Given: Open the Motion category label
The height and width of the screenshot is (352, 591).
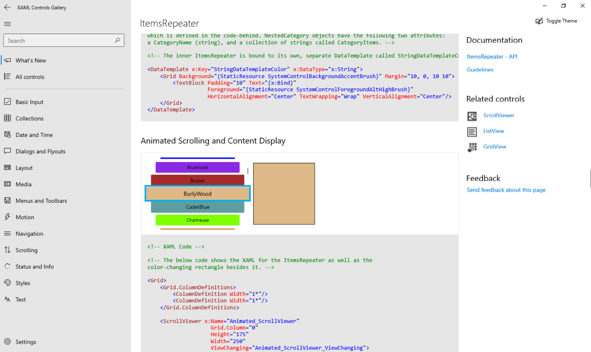Looking at the screenshot, I should [25, 217].
